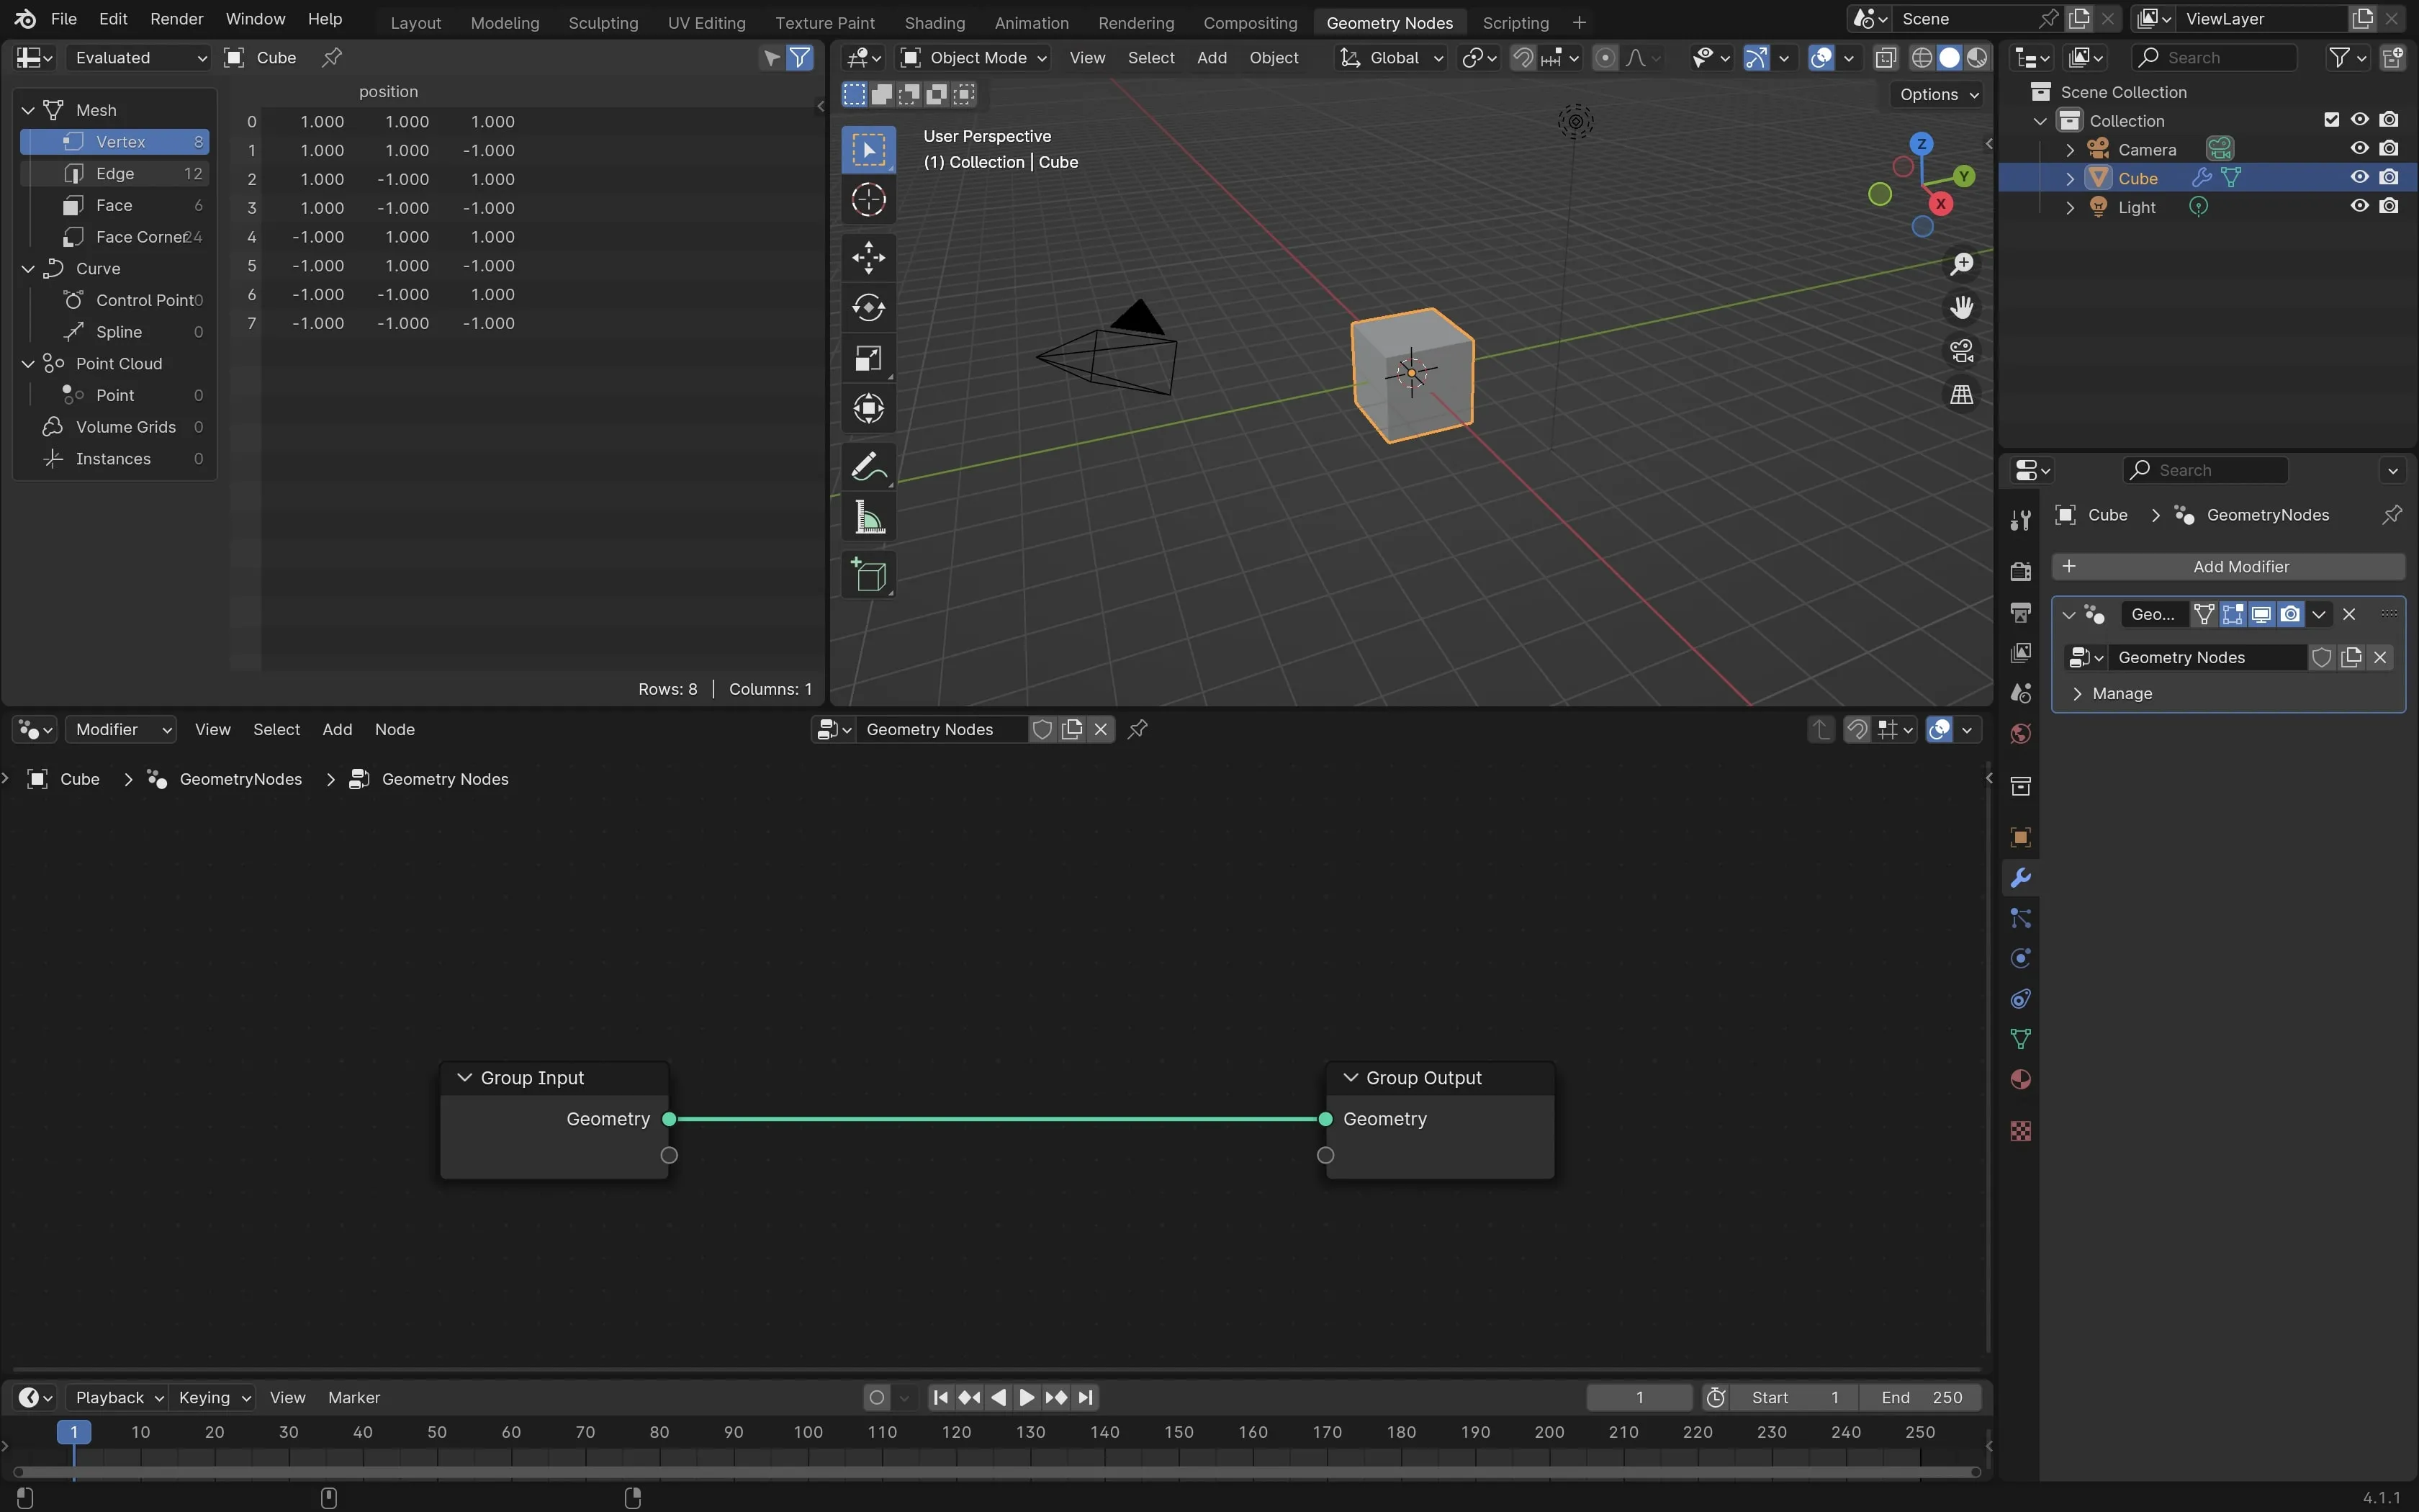Select the Annotate tool
2419x1512 pixels.
(x=868, y=467)
